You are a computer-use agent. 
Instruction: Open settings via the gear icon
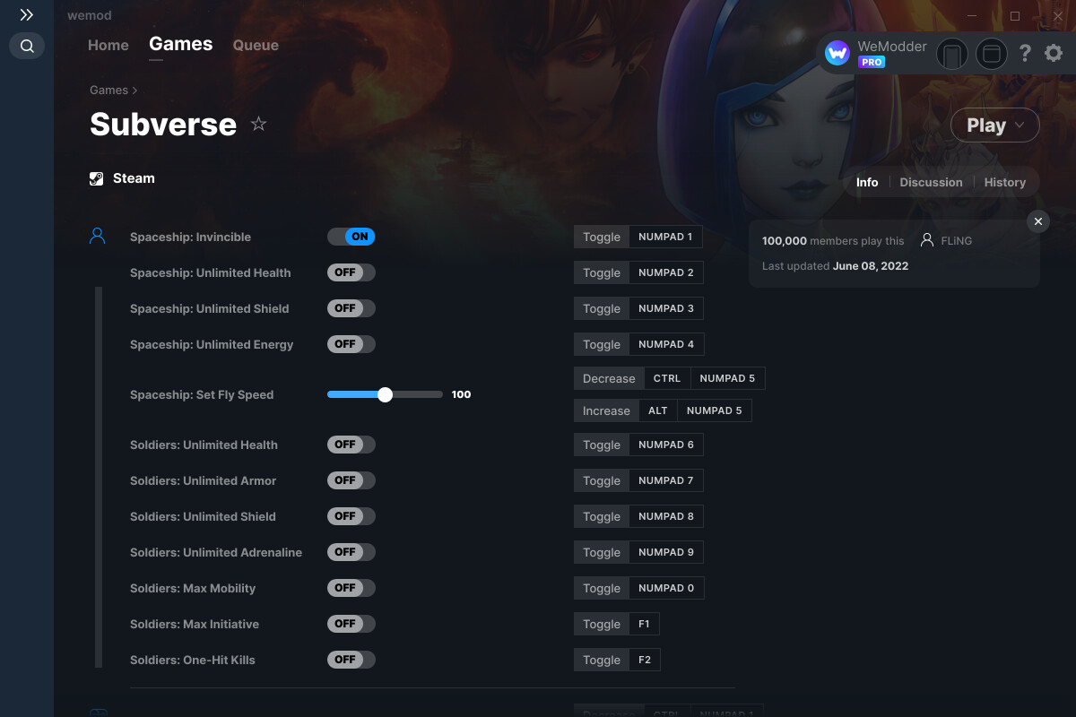[1053, 53]
